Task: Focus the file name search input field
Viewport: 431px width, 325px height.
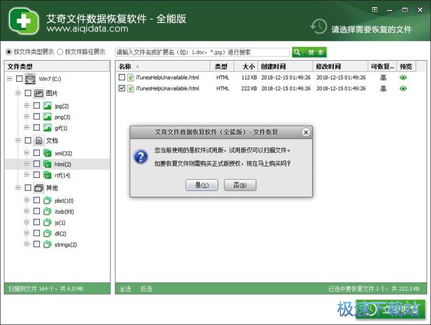Action: coord(202,52)
